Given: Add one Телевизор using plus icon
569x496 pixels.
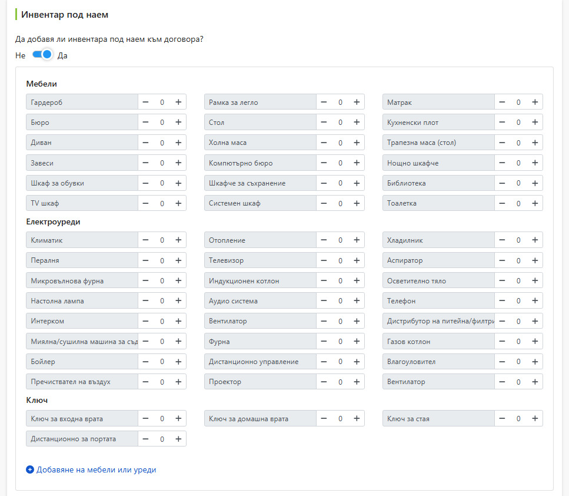Looking at the screenshot, I should pyautogui.click(x=357, y=260).
